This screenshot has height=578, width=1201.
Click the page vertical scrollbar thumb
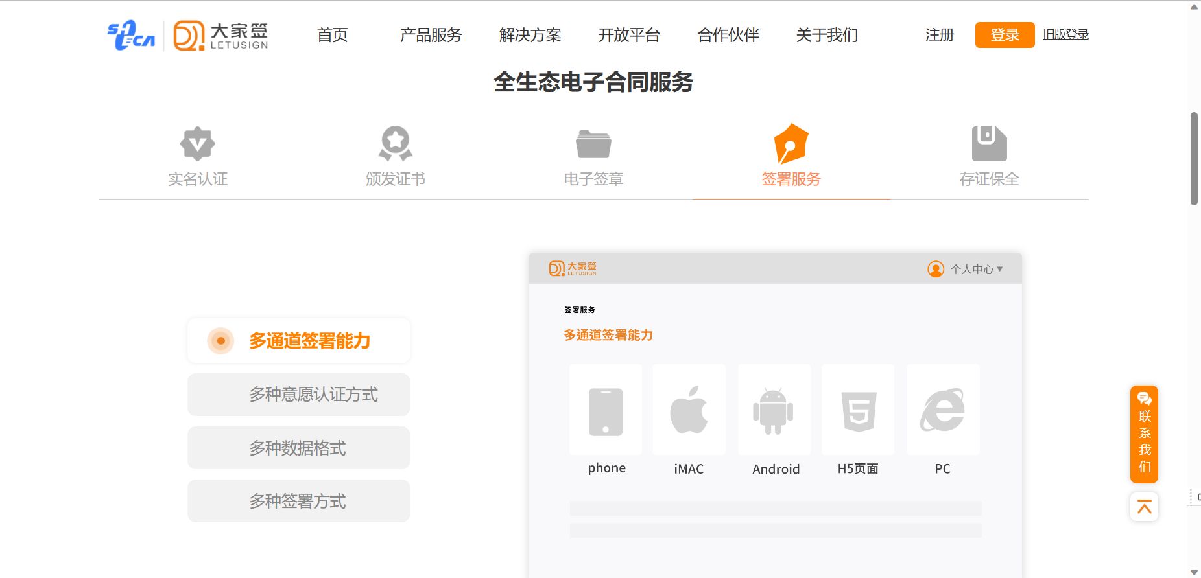1195,159
